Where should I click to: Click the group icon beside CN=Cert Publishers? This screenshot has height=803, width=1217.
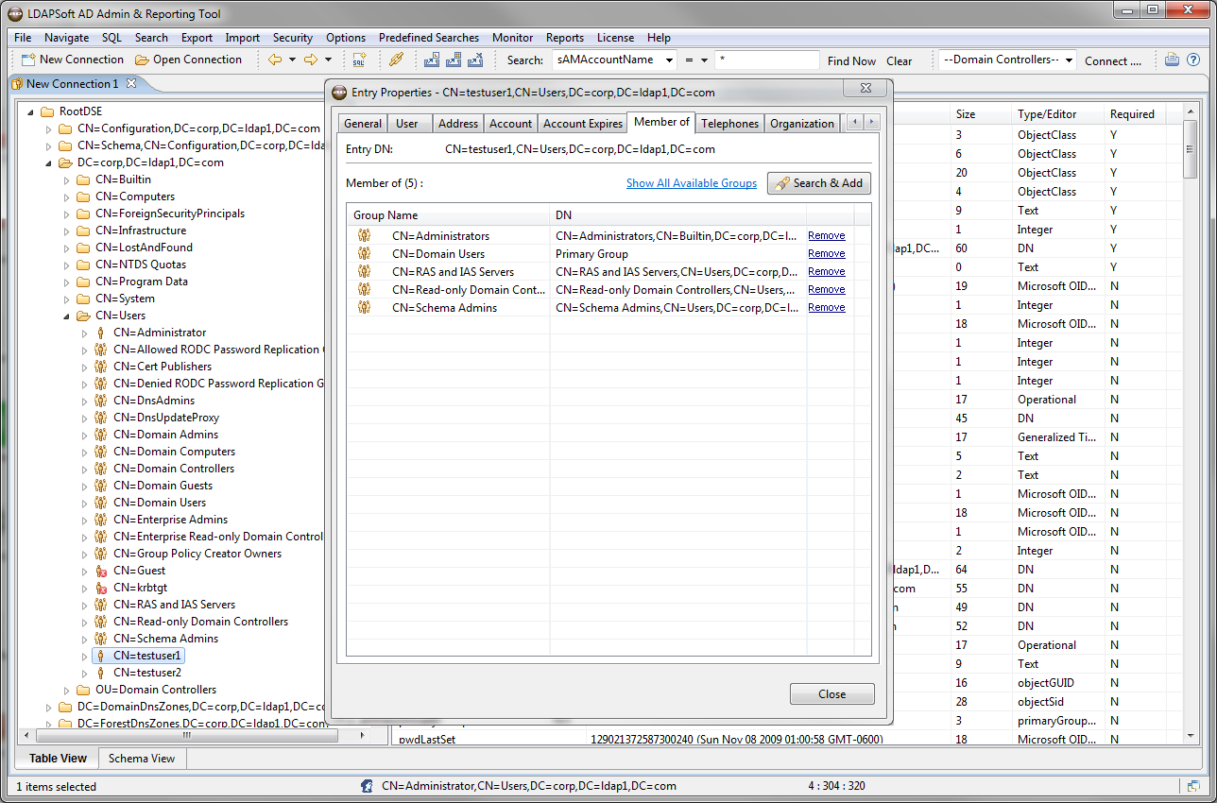(x=100, y=367)
